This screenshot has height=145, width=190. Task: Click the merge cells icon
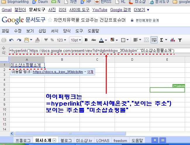[x=146, y=40]
